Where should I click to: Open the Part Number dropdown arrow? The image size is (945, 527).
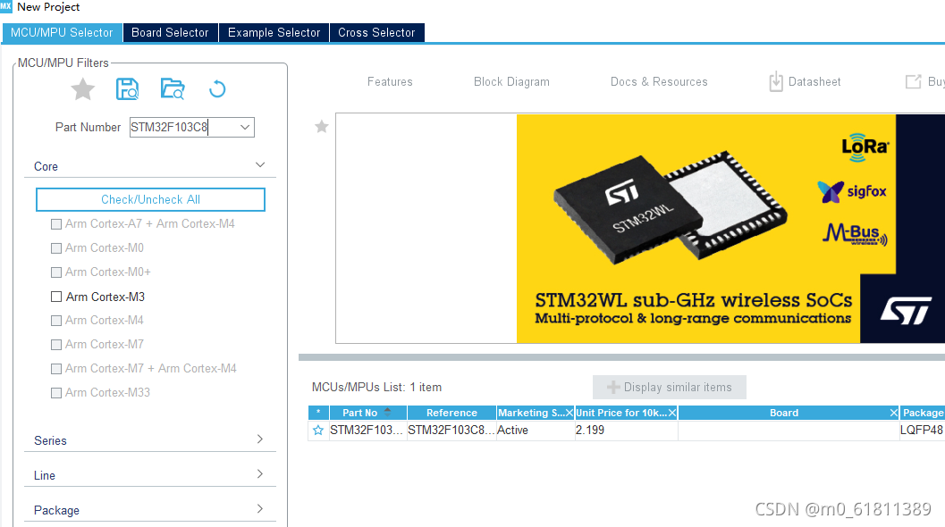pos(245,127)
